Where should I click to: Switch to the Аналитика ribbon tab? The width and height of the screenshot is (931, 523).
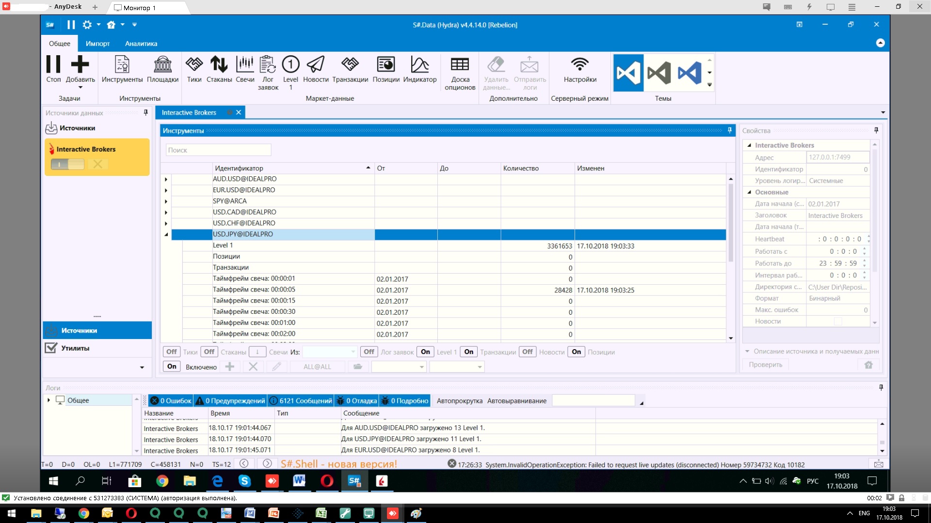141,44
